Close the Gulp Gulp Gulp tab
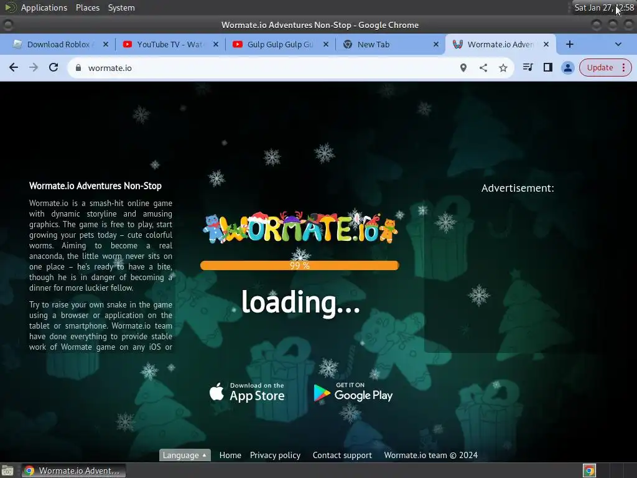Screen dimensions: 637x478 326,44
